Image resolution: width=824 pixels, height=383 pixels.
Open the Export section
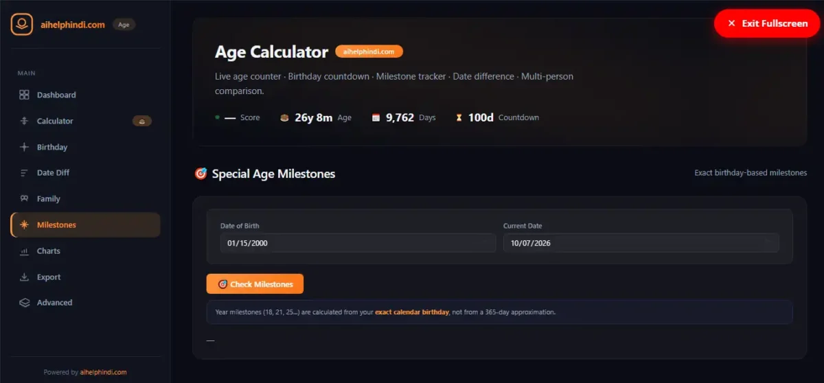[86, 277]
